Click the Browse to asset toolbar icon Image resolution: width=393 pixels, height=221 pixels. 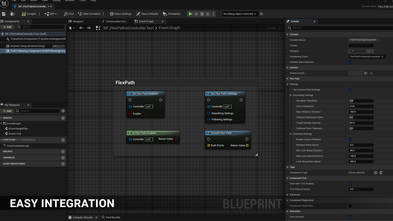(x=13, y=14)
